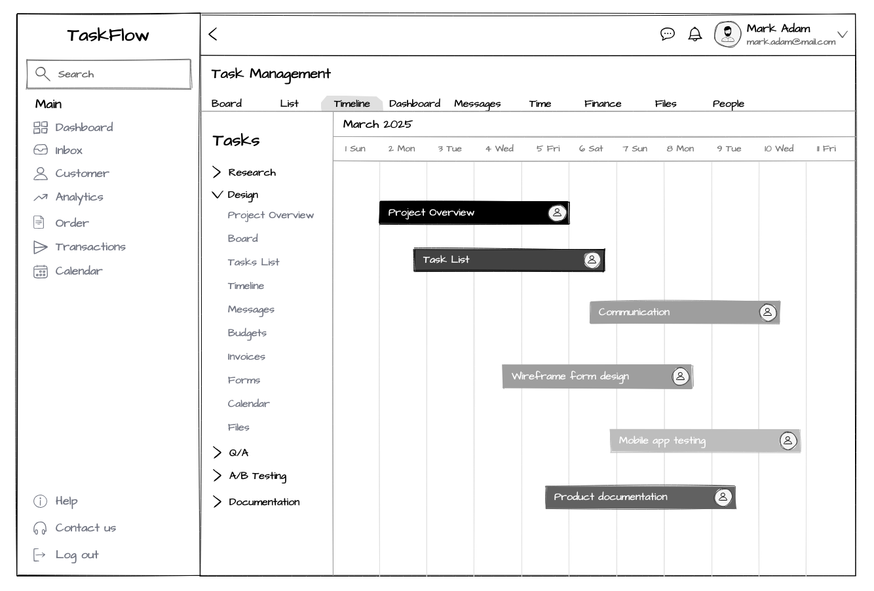Select the Wireframe form design bar

pyautogui.click(x=583, y=377)
